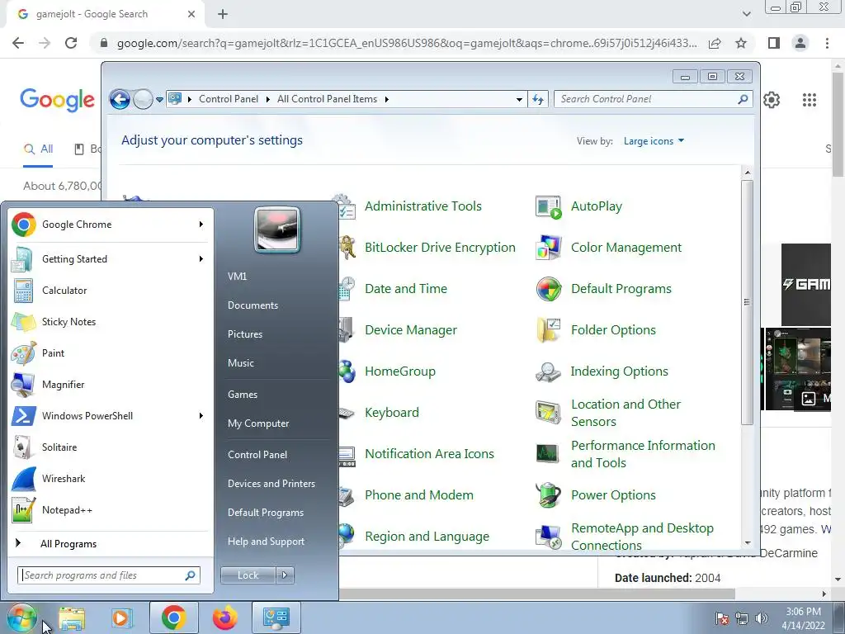Viewport: 845px width, 634px height.
Task: Bookmark this page with the star icon
Action: click(742, 43)
